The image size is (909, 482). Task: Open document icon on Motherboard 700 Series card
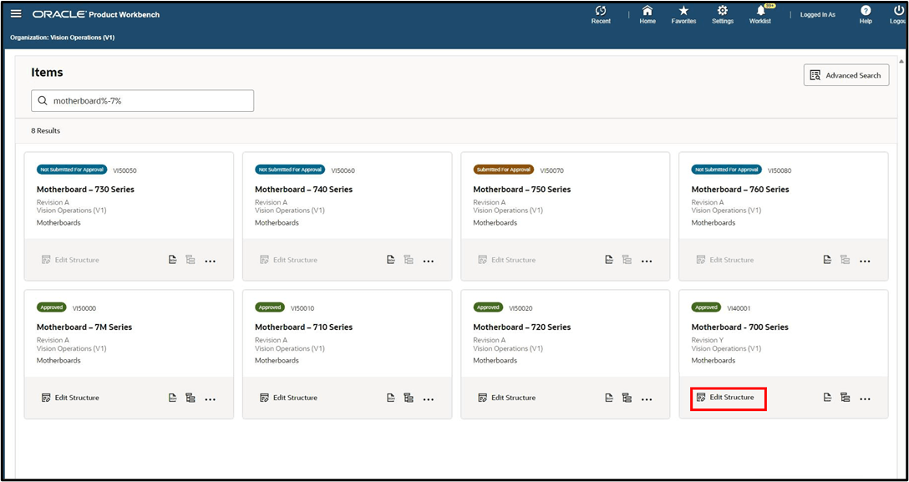click(x=827, y=398)
